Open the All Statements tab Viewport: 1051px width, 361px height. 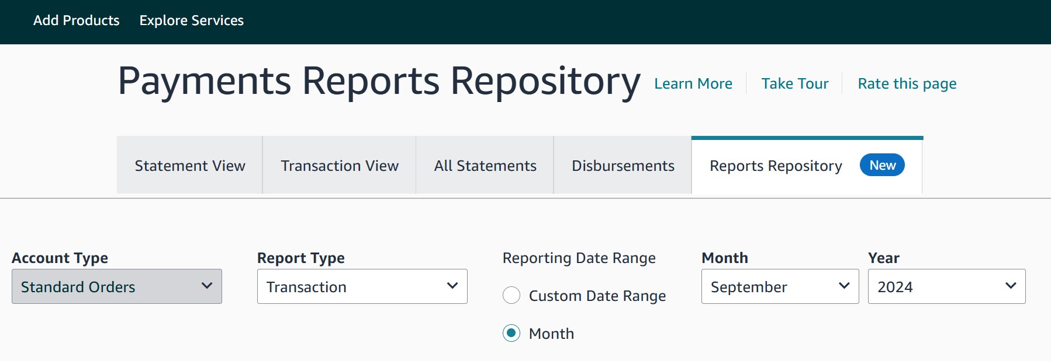(x=485, y=166)
